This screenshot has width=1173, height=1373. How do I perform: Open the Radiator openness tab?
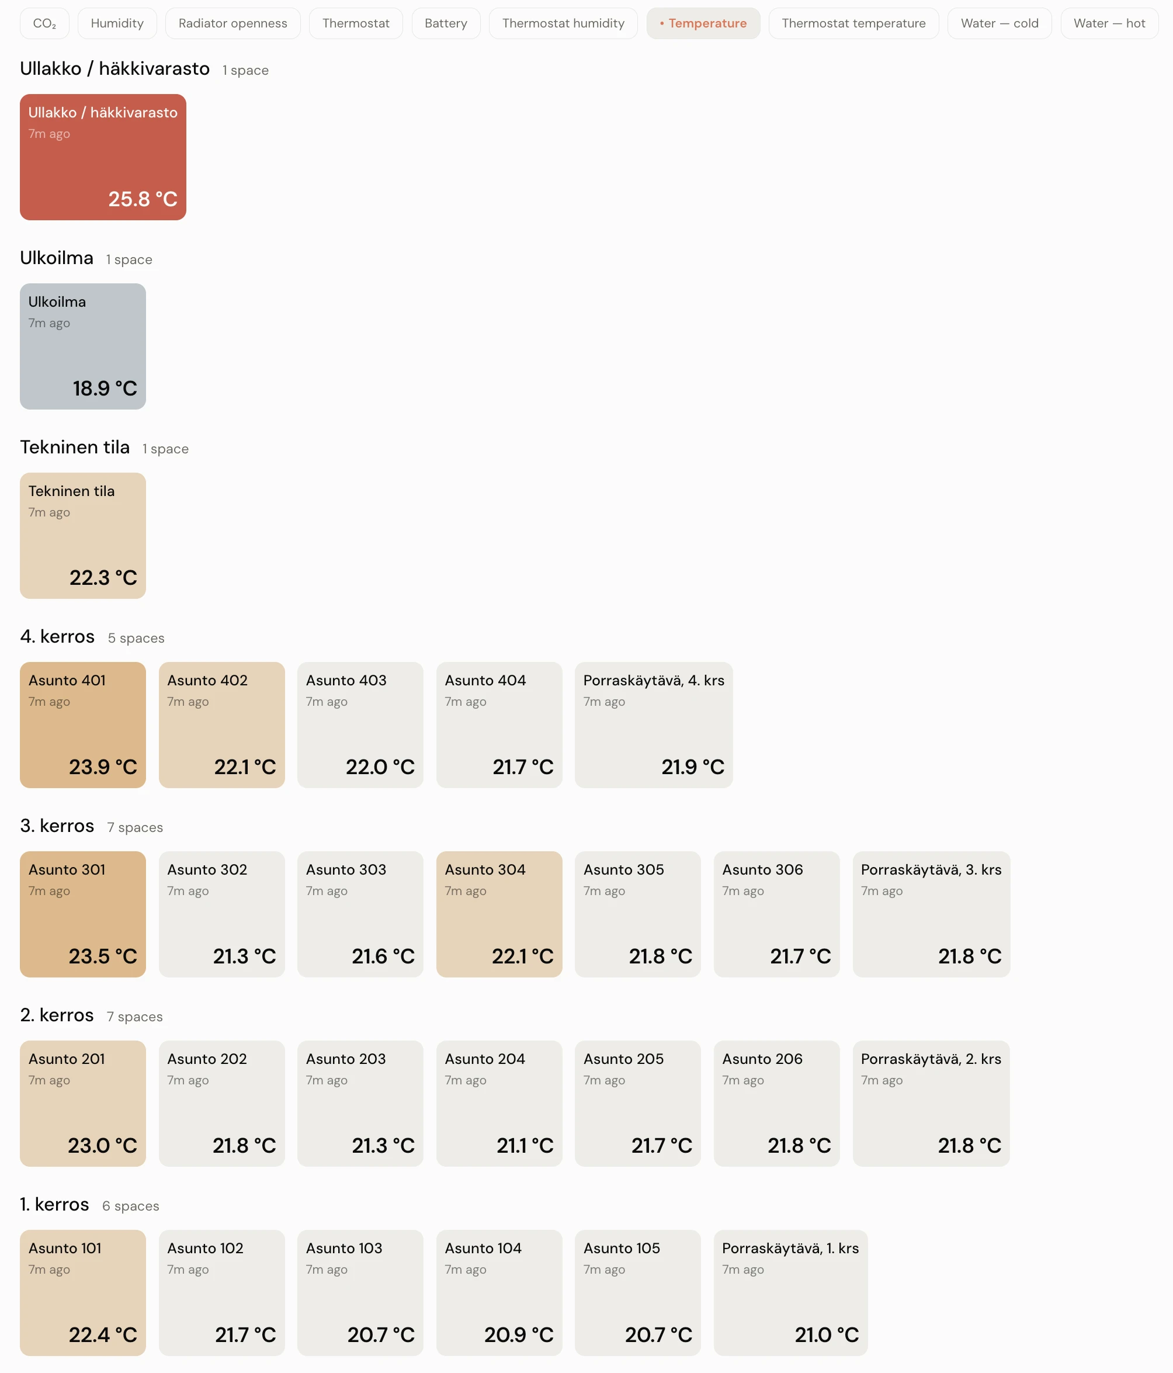coord(232,23)
